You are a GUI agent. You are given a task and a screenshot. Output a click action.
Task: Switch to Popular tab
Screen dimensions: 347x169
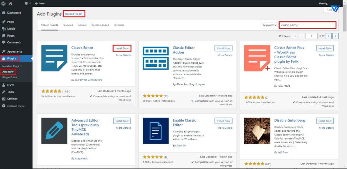coord(82,25)
